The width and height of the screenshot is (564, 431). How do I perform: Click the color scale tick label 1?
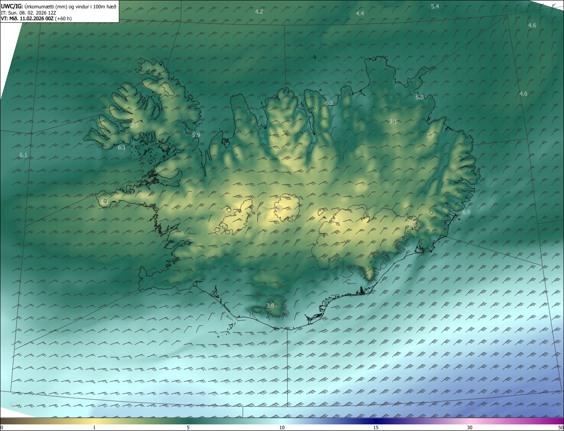[94, 427]
